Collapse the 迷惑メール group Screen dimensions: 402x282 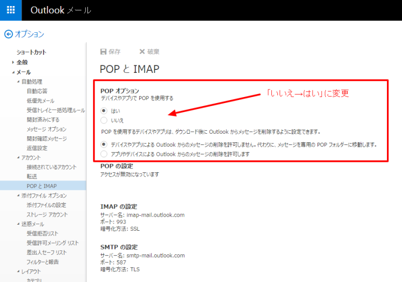coord(18,224)
